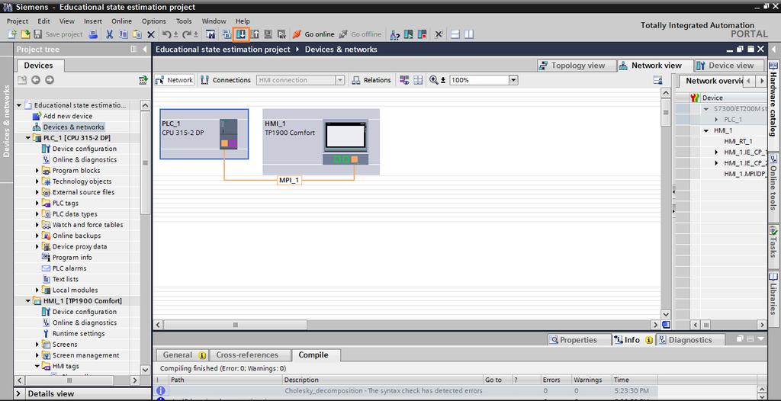Viewport: 781px width, 401px height.
Task: Click the back arrow in project tree toolbar
Action: click(x=35, y=80)
